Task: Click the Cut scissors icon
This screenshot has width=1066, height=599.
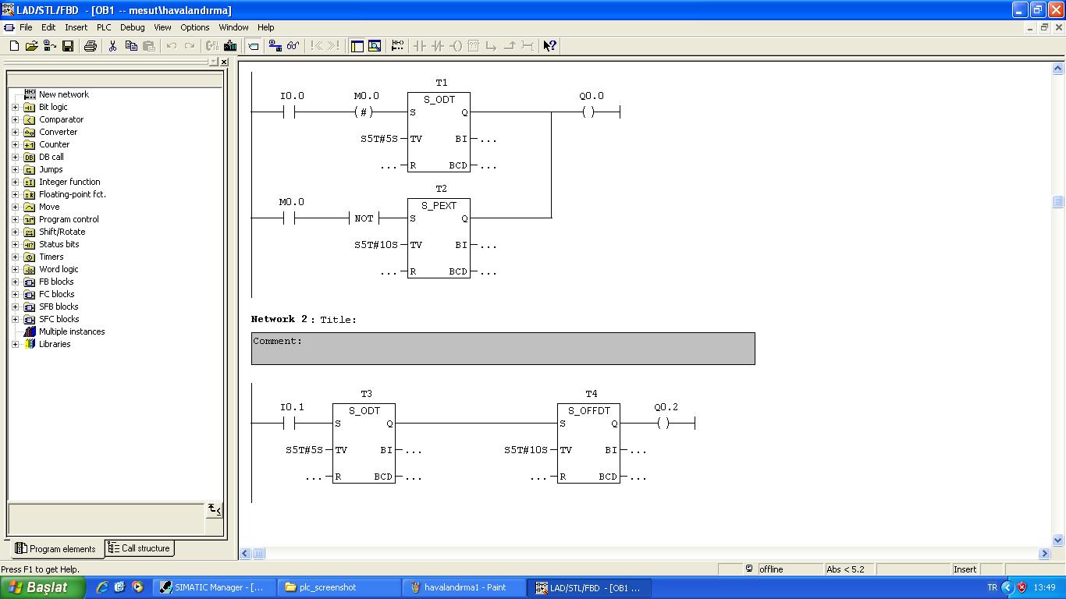Action: tap(112, 46)
